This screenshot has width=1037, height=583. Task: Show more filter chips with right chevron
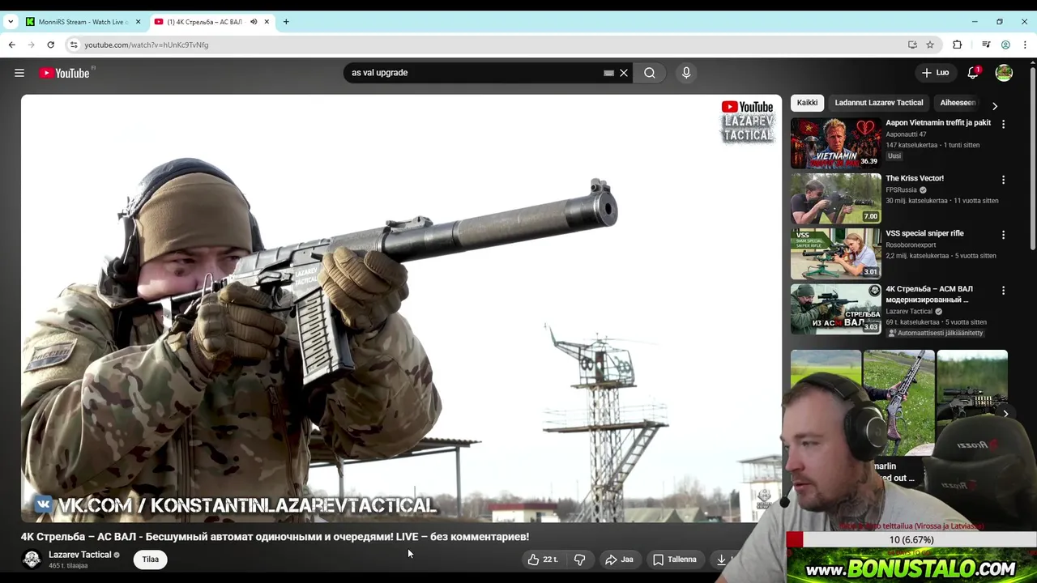995,106
